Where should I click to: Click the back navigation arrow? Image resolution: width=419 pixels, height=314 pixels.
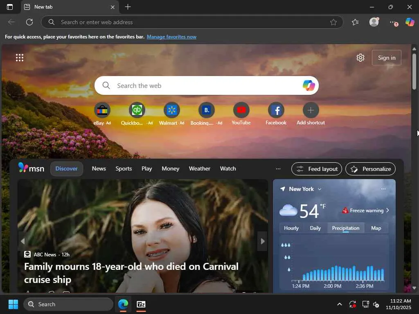(11, 22)
